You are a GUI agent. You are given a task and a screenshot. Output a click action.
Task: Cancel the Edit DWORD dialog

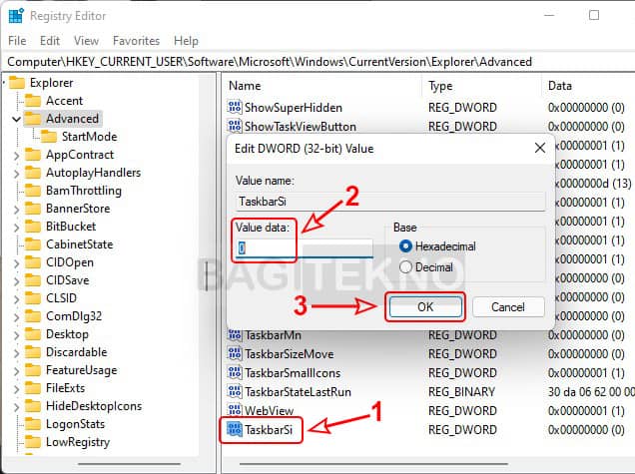(508, 307)
